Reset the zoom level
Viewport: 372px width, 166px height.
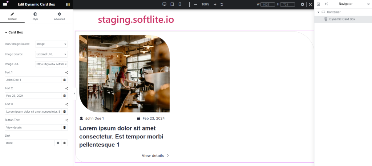222,4
